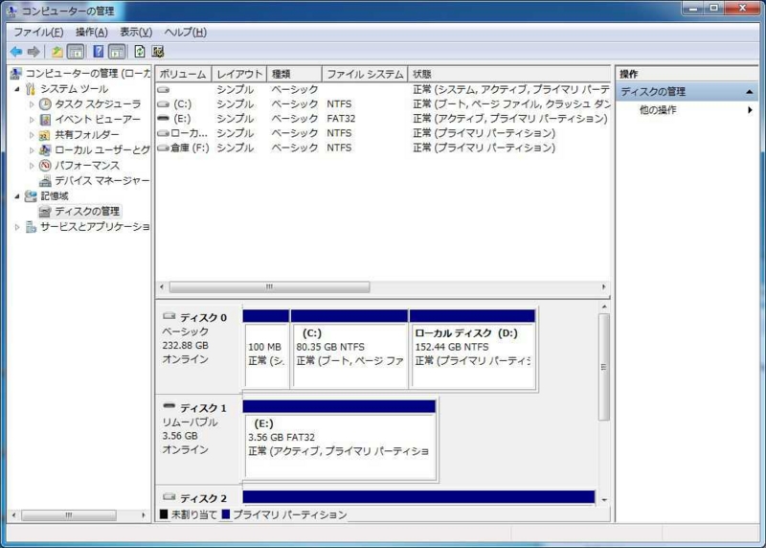Open the ヘルプ(H) menu
Image resolution: width=766 pixels, height=548 pixels.
(x=185, y=33)
